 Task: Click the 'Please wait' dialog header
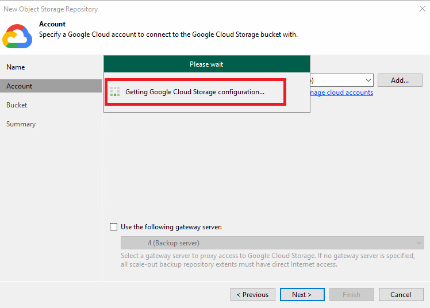tap(207, 64)
